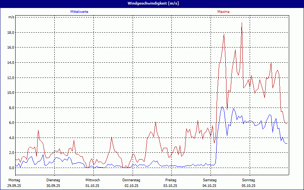Click the 2,0 y-axis value label
The height and width of the screenshot is (190, 304).
click(x=11, y=153)
